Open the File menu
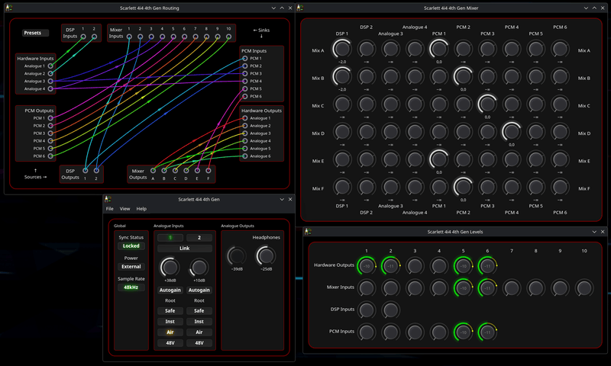The width and height of the screenshot is (611, 366). (110, 209)
